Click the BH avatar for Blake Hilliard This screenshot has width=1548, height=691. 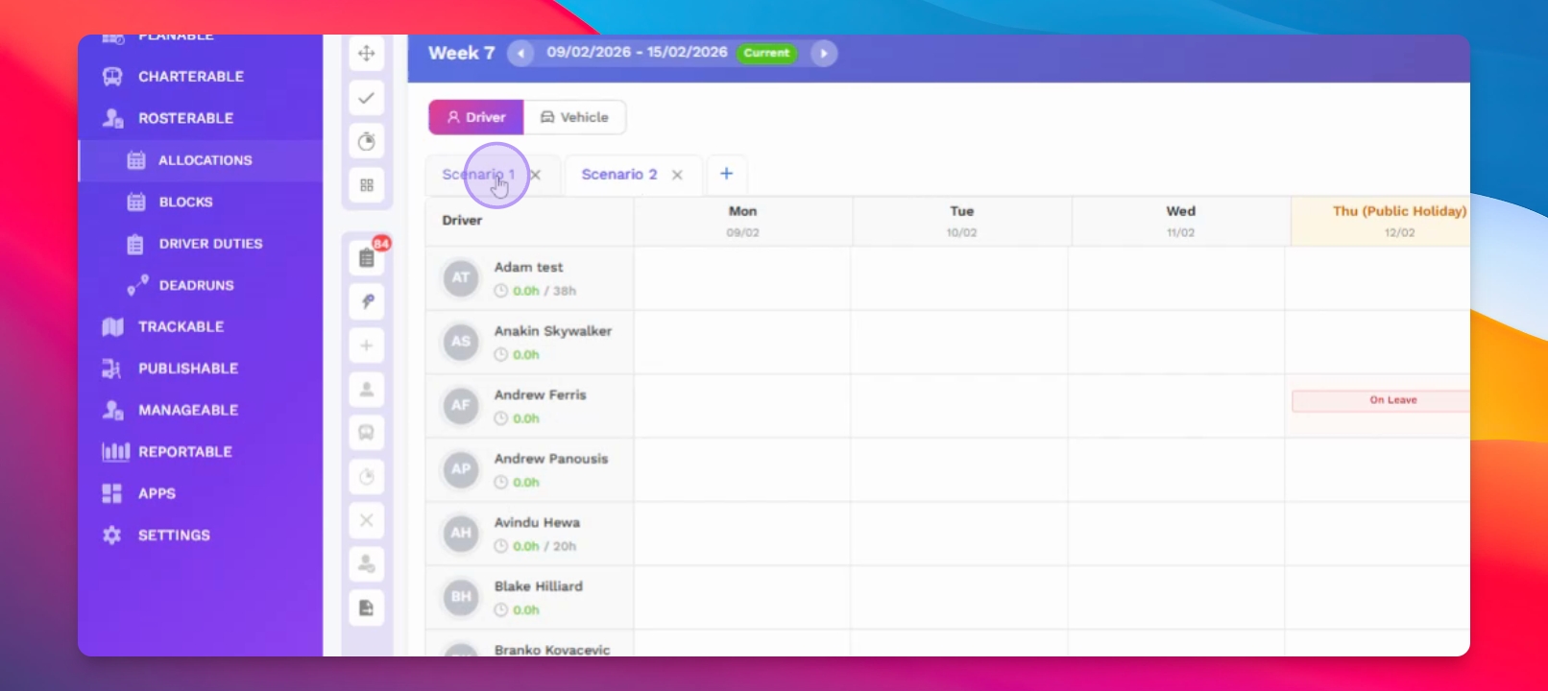[461, 597]
